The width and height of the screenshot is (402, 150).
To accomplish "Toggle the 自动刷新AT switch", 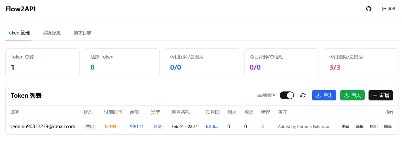I will [287, 95].
